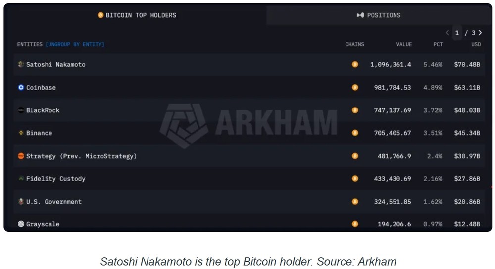The image size is (495, 269).
Task: Click the U.S. Government seal icon
Action: [21, 201]
